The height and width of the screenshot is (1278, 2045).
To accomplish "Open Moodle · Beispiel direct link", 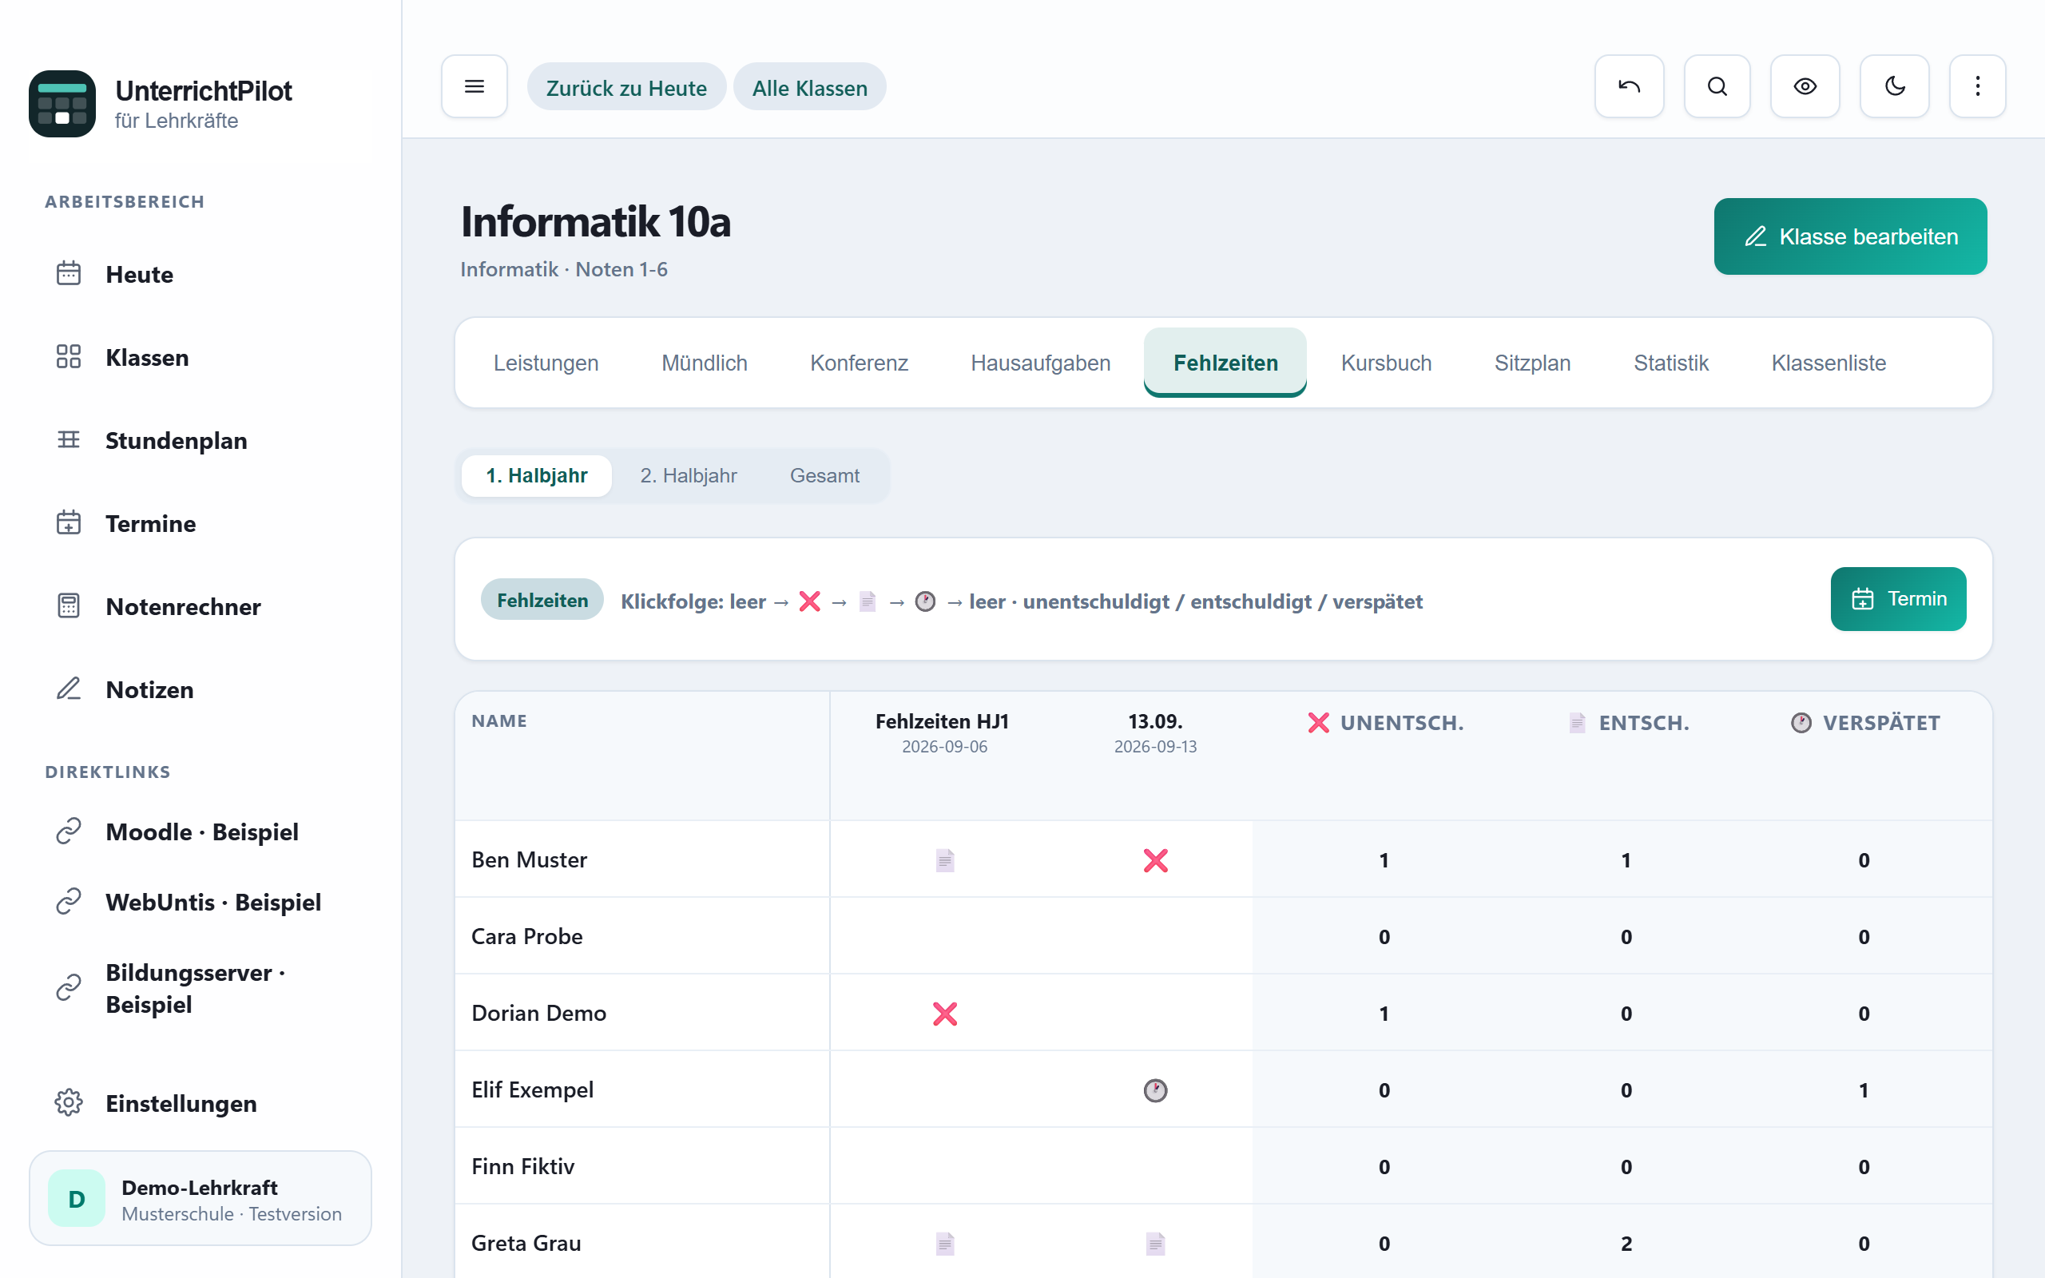I will pyautogui.click(x=201, y=831).
